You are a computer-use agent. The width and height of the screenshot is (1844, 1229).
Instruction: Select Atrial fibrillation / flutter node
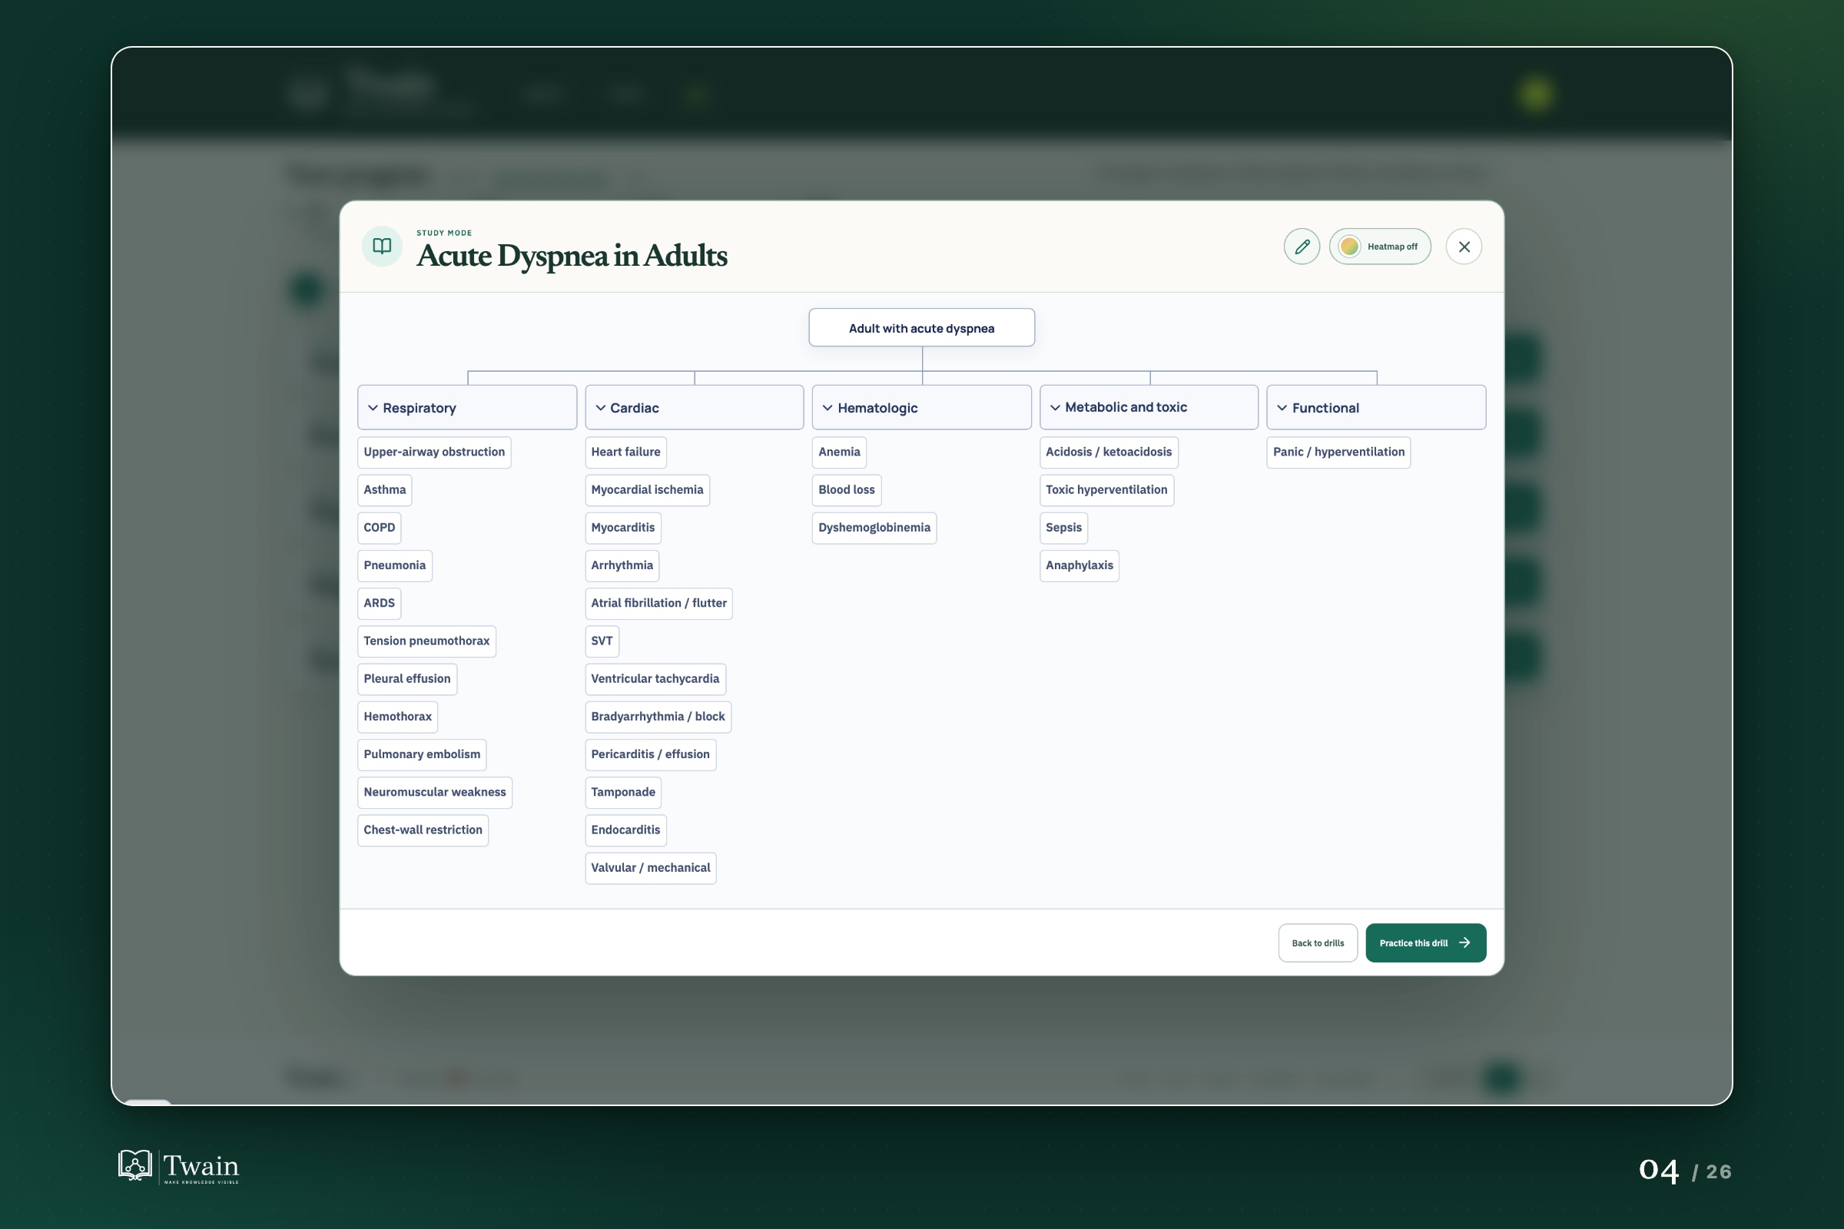pos(658,603)
